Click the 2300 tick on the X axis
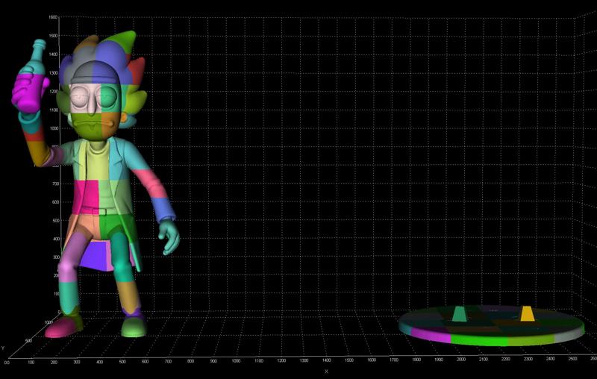 tap(528, 359)
